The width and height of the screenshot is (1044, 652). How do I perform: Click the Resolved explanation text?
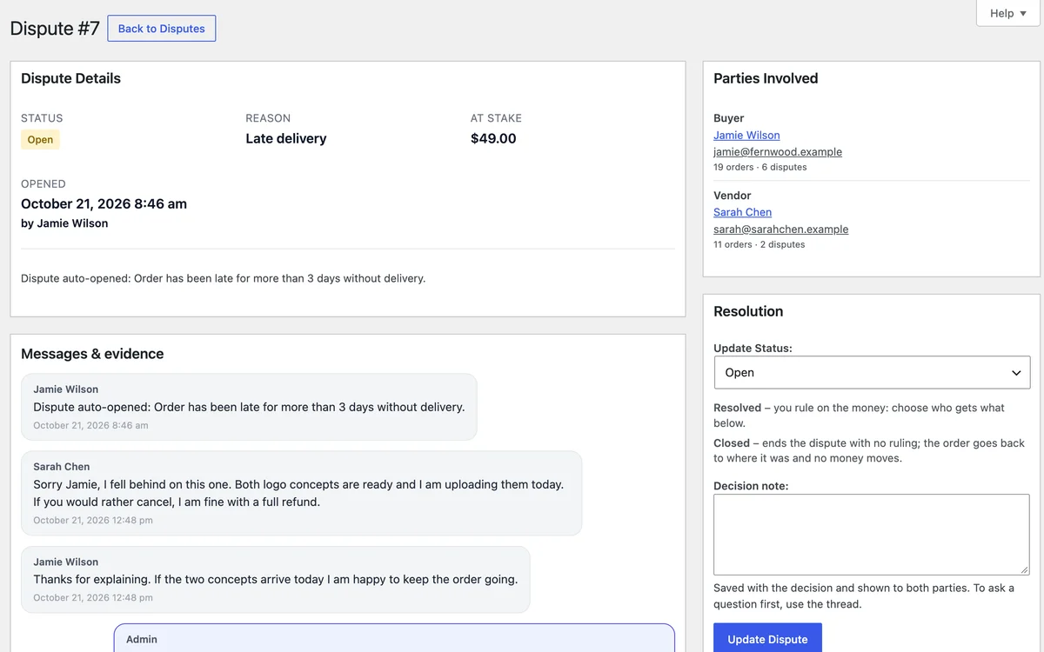(859, 416)
